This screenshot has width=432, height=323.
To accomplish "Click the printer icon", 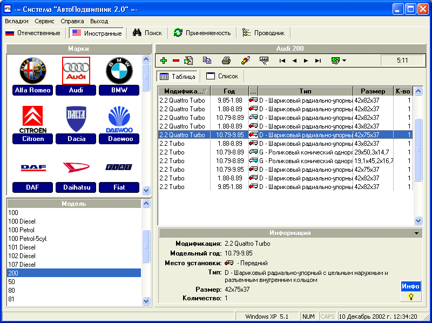I will pos(226,60).
